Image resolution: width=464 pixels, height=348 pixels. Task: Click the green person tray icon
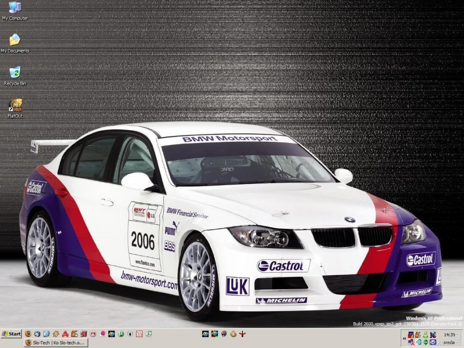[425, 335]
